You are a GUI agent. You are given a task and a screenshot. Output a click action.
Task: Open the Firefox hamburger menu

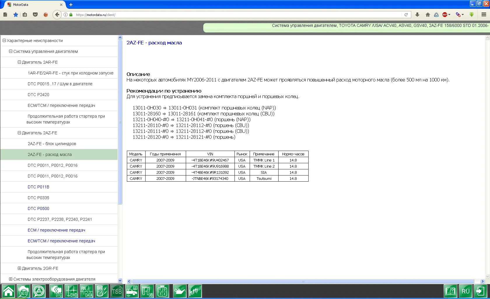coord(484,15)
